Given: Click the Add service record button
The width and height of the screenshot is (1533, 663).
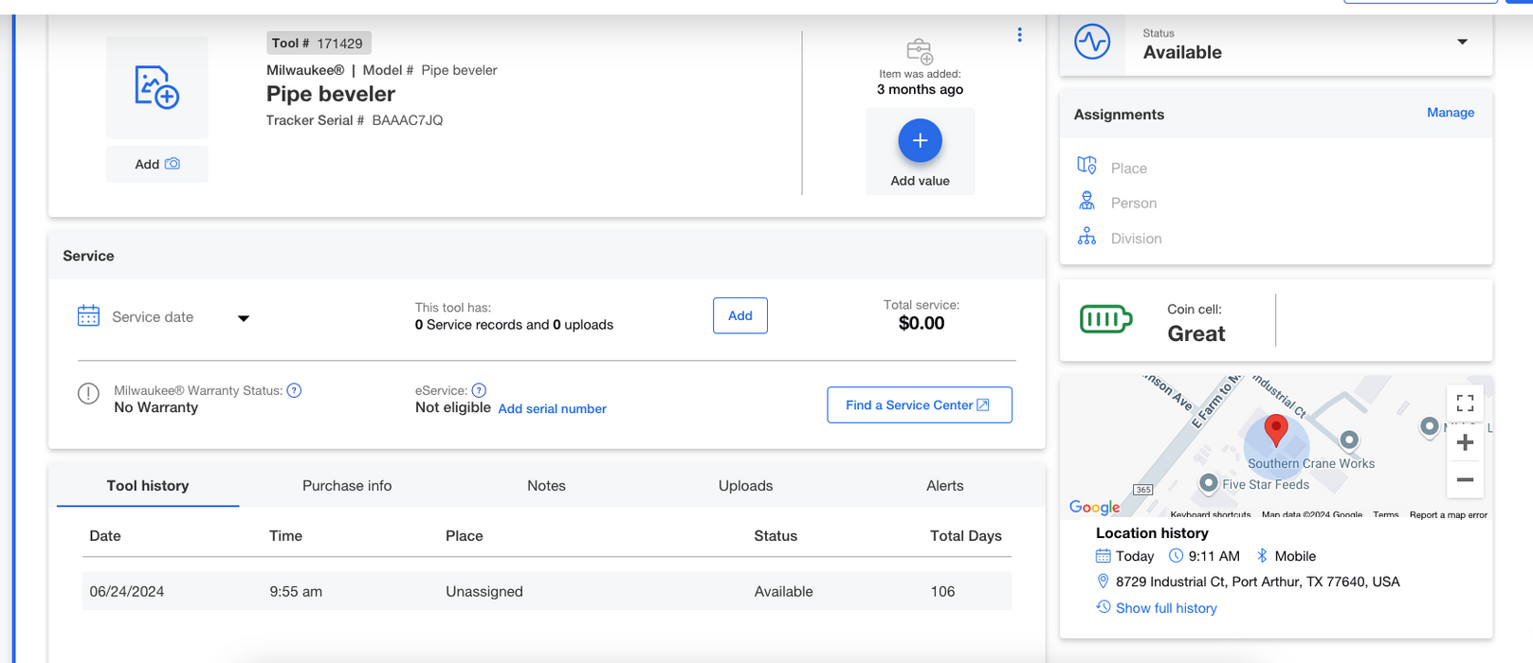Looking at the screenshot, I should (x=739, y=315).
